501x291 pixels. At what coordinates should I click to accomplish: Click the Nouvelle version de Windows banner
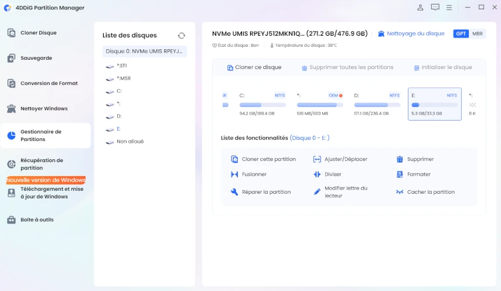(x=46, y=180)
